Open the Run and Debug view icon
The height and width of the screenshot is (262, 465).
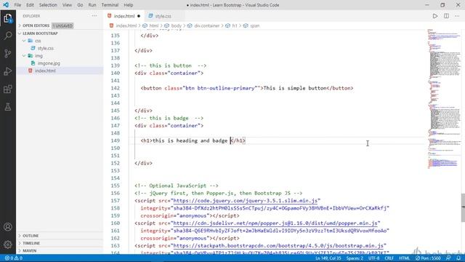click(x=8, y=71)
